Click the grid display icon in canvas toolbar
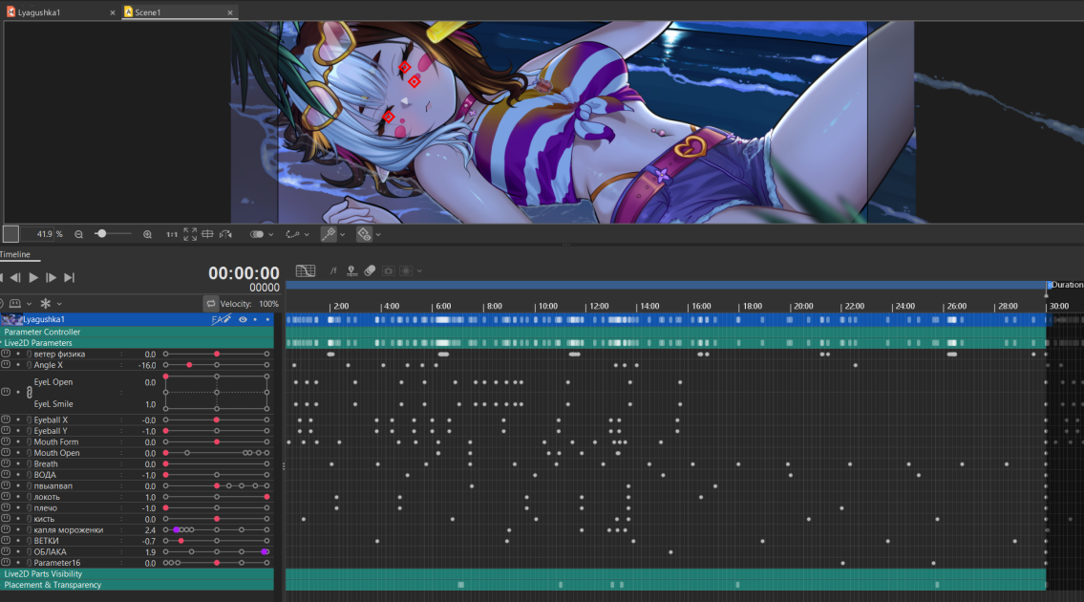1084x602 pixels. point(207,234)
